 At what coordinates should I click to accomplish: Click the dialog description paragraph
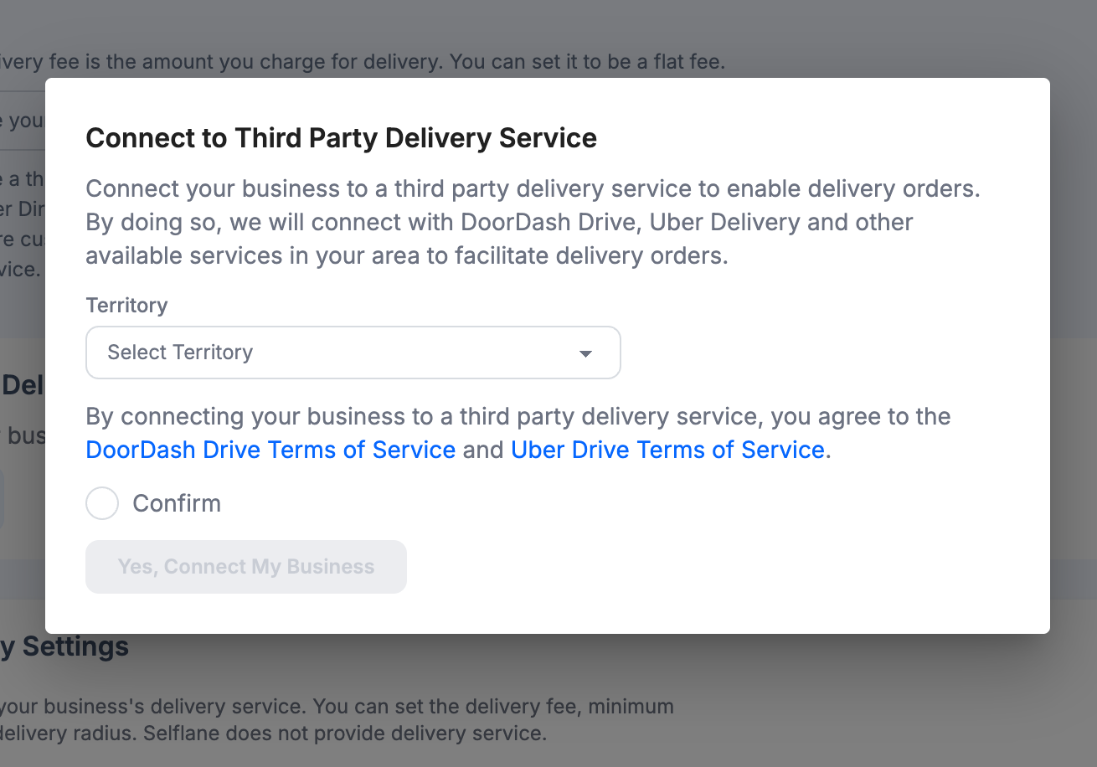click(532, 222)
